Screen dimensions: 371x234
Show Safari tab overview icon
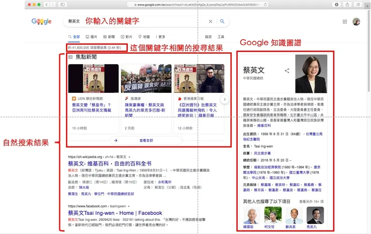tap(358, 5)
